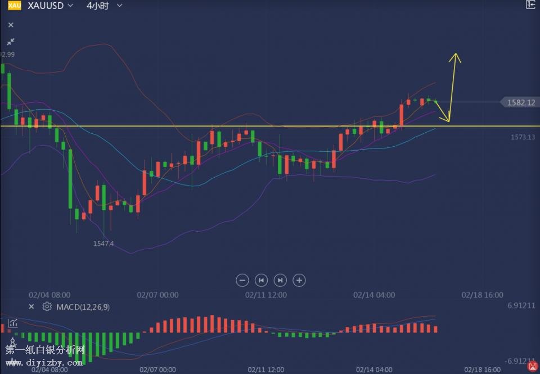Open the side panel icon at top right
This screenshot has width=540, height=374.
530,5
